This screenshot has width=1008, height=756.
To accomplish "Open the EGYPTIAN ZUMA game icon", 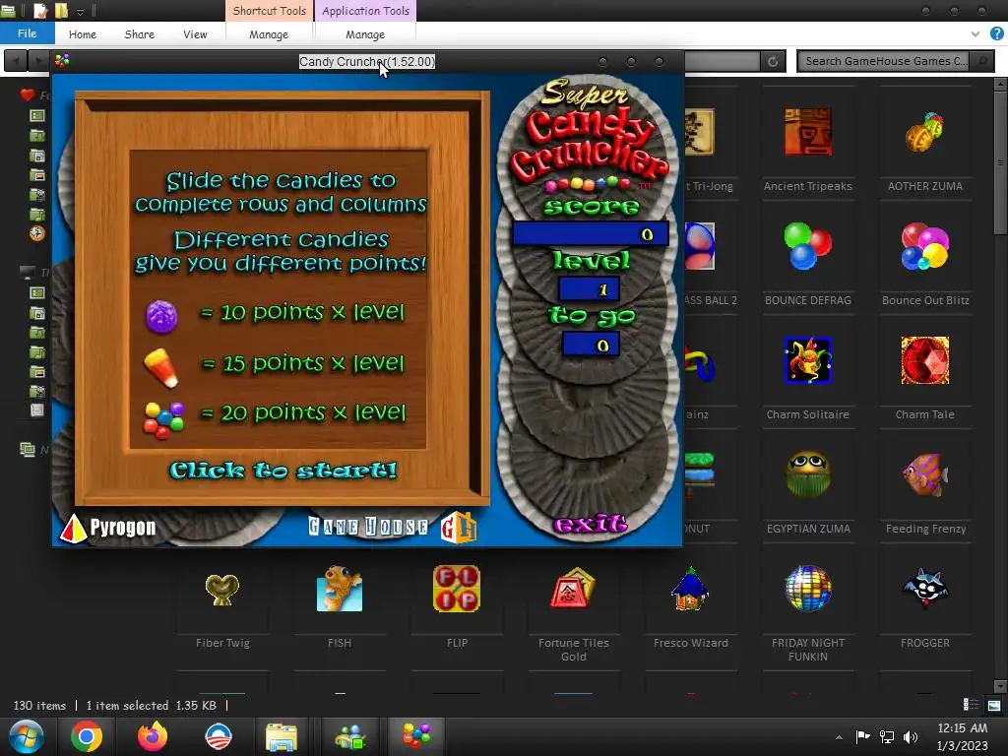I will (x=808, y=473).
